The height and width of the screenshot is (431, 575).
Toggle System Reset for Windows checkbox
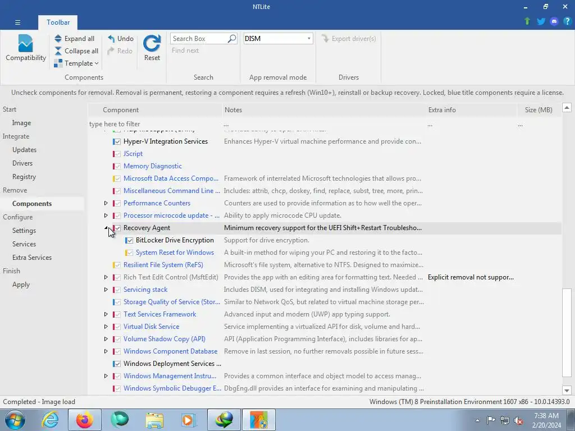[130, 253]
